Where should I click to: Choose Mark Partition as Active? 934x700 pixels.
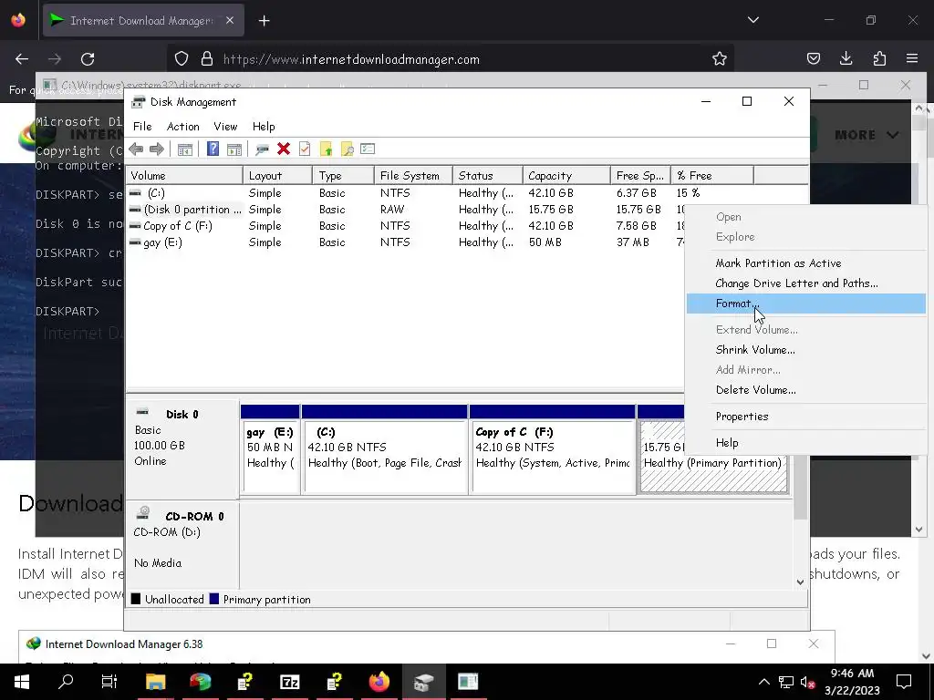(806, 263)
